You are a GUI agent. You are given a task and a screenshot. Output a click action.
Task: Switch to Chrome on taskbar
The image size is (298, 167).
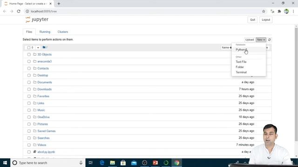pos(177,163)
